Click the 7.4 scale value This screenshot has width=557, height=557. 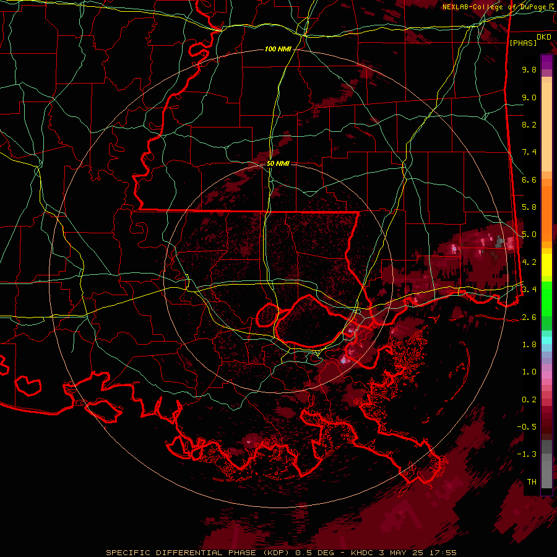pyautogui.click(x=529, y=152)
